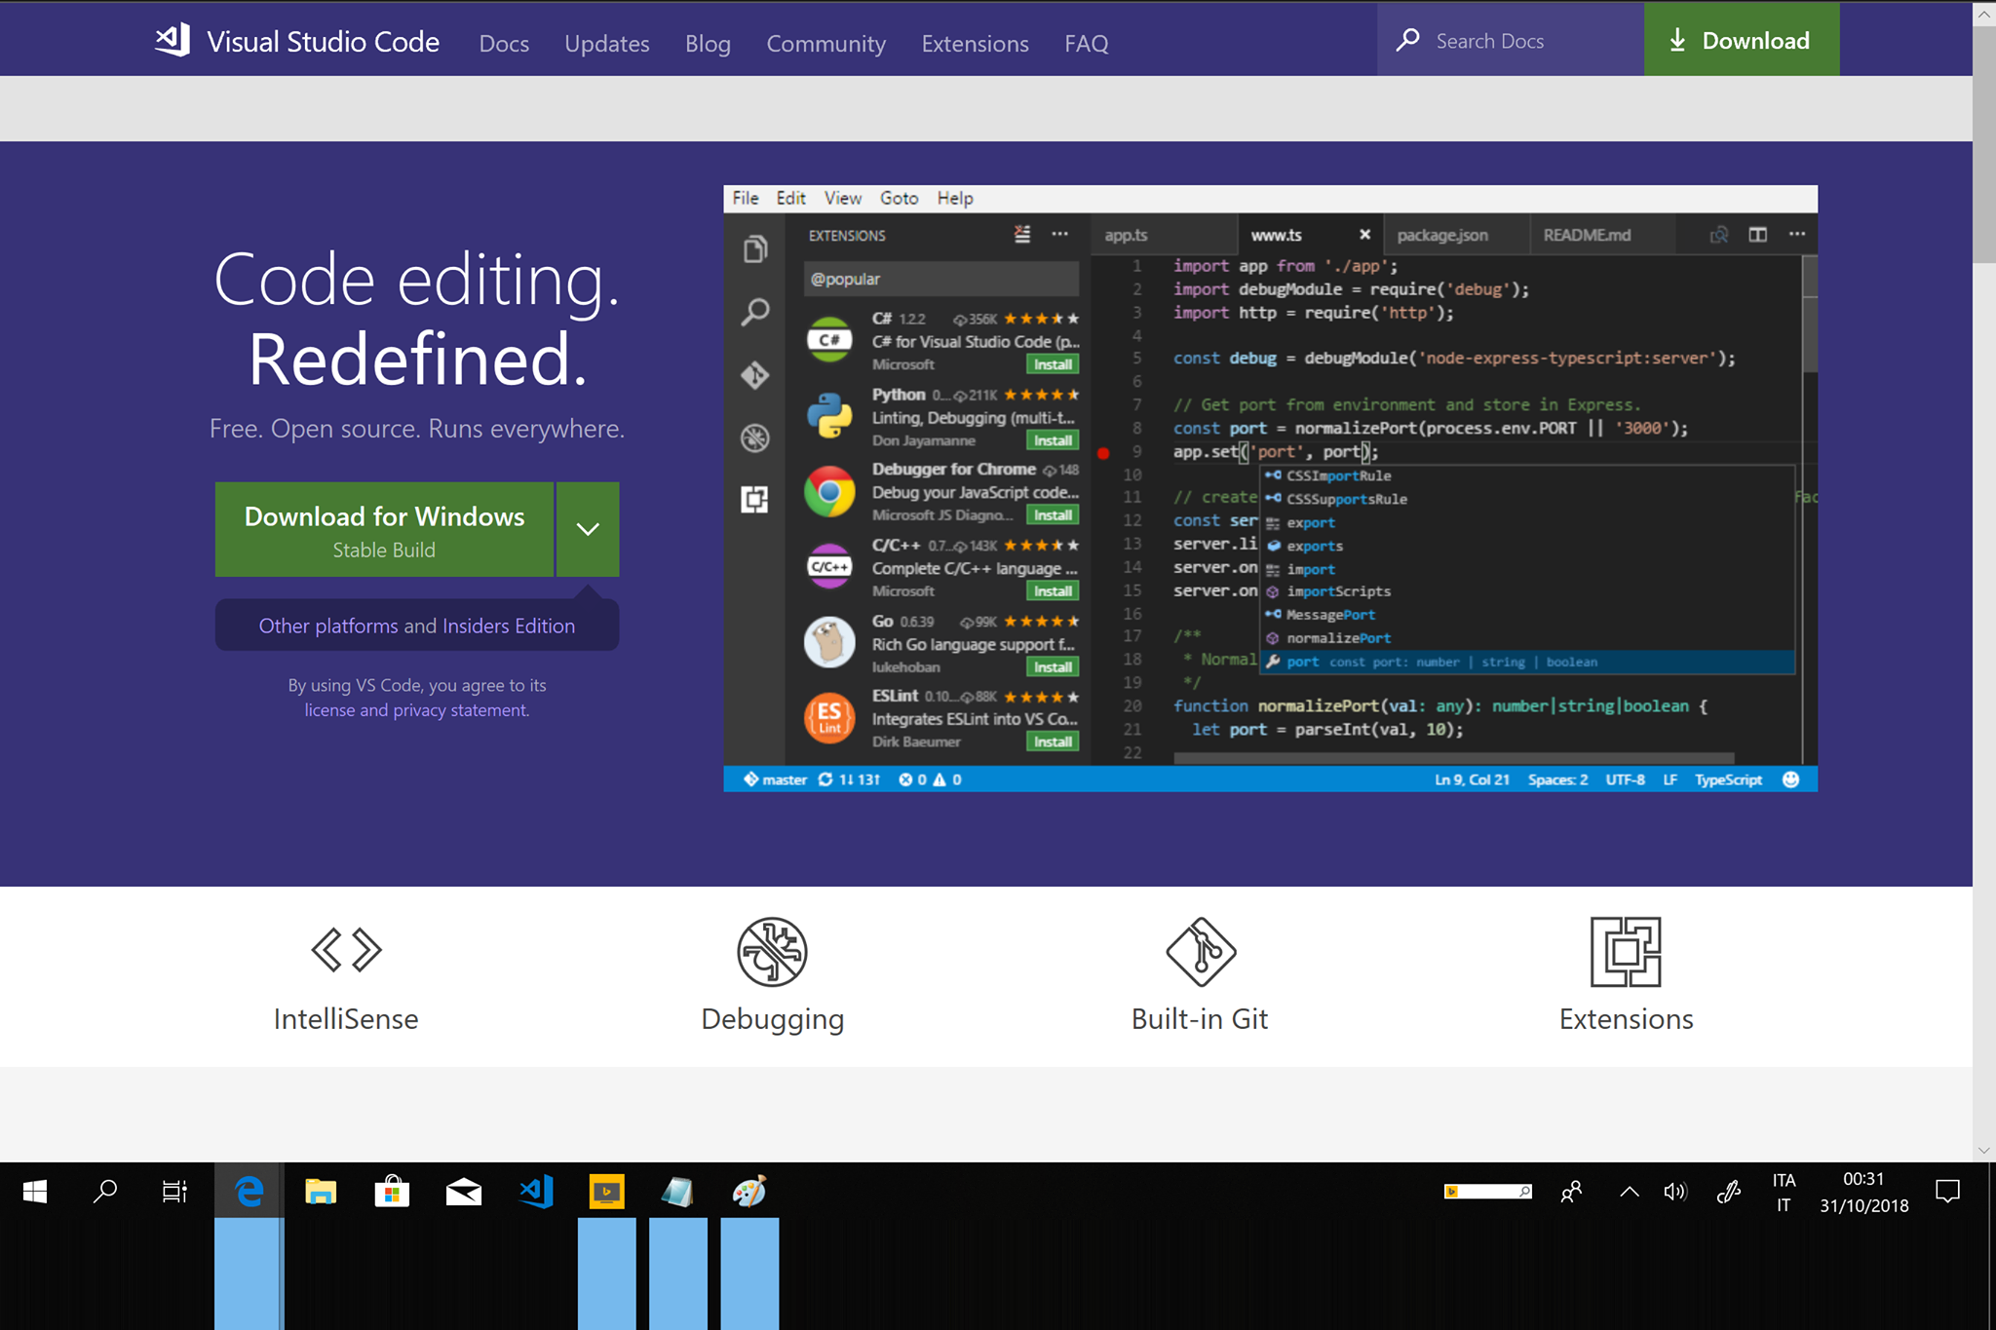Screen dimensions: 1996x1330
Task: Click the page scrollbar up arrow
Action: [1984, 15]
